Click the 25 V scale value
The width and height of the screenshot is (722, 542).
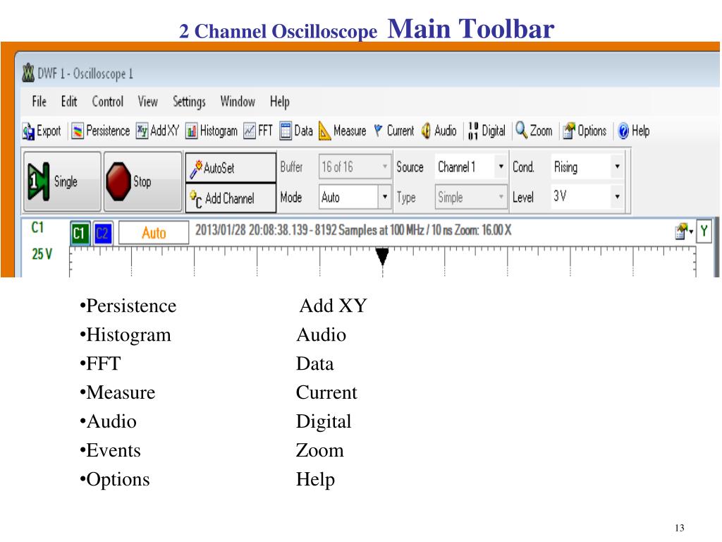[x=42, y=254]
